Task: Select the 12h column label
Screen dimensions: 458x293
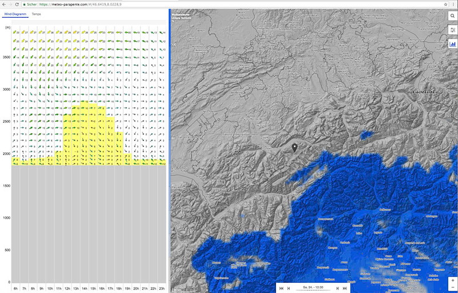Action: pos(67,288)
